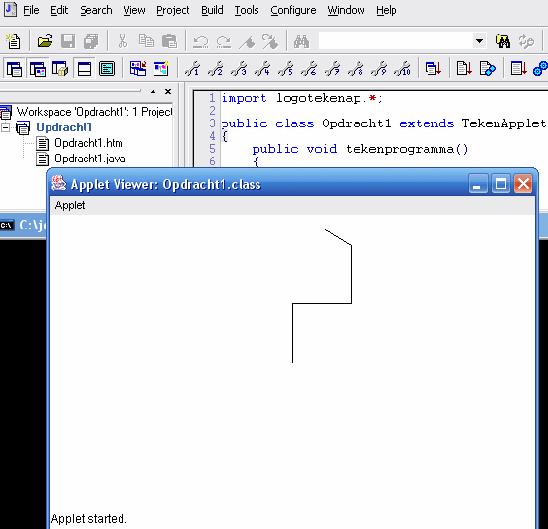
Task: Collapse the Opdracht1 project tree node
Action: click(x=5, y=127)
